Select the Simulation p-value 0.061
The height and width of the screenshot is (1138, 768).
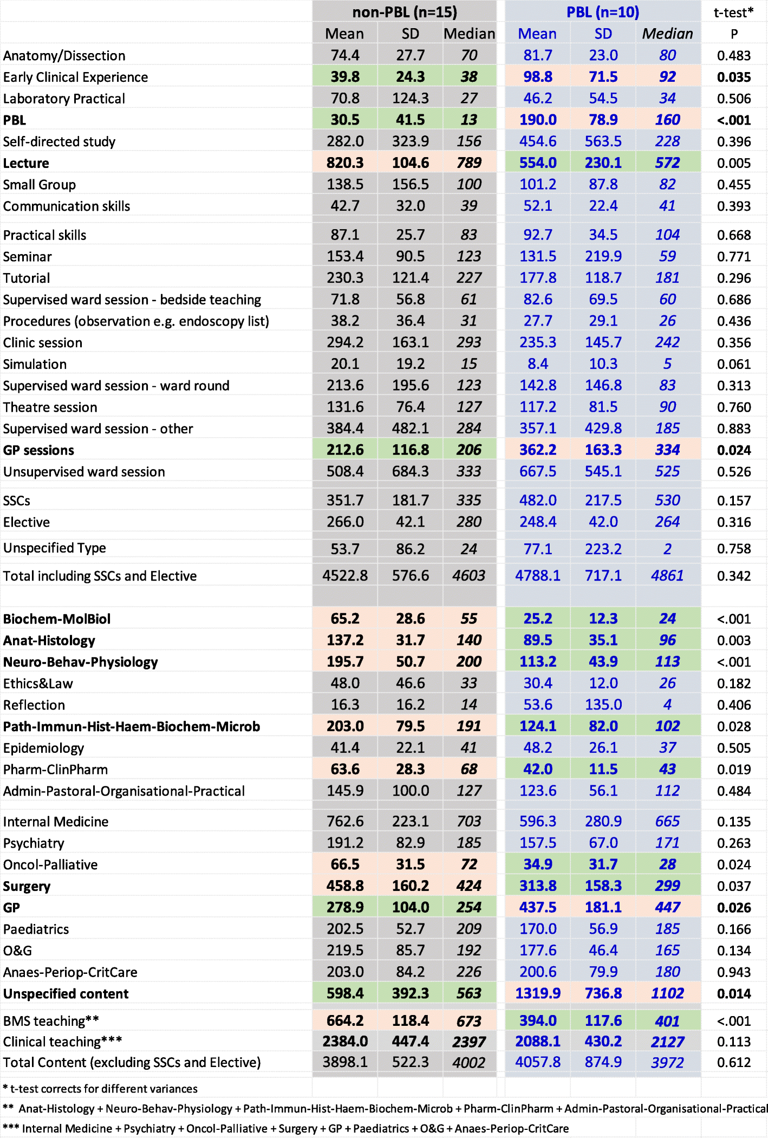click(x=734, y=365)
